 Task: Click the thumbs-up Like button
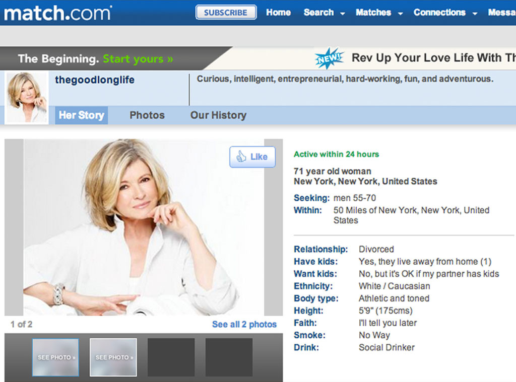252,157
